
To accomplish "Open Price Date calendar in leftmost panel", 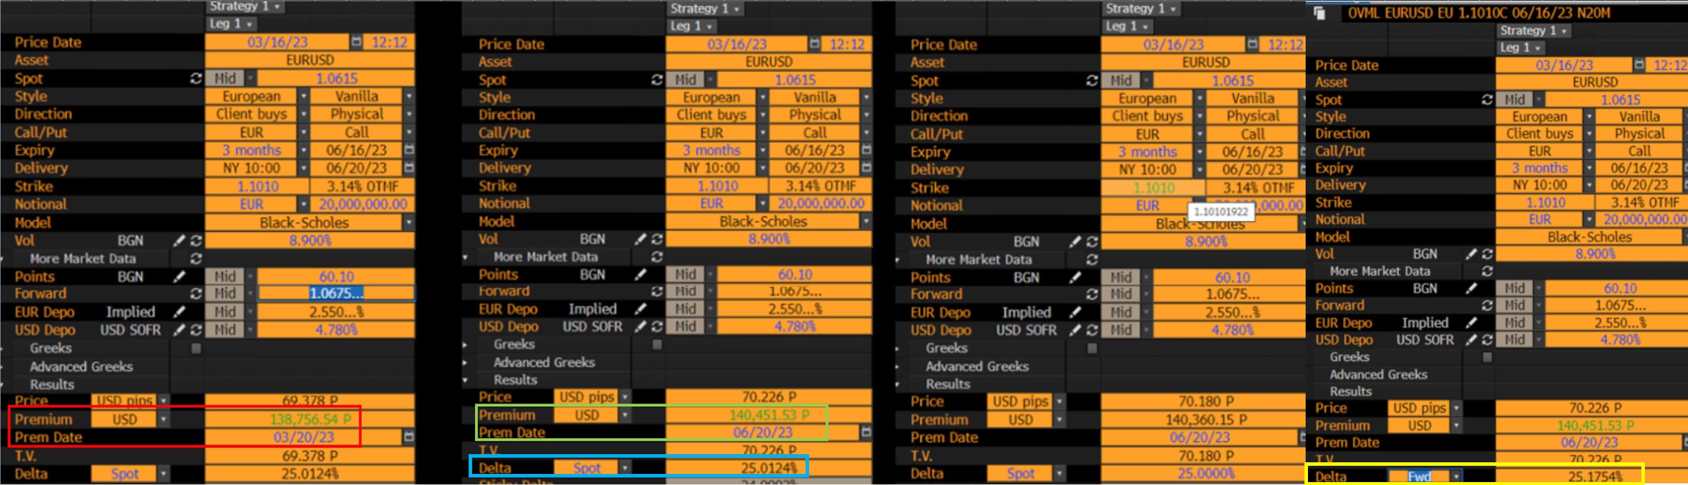I will point(356,42).
